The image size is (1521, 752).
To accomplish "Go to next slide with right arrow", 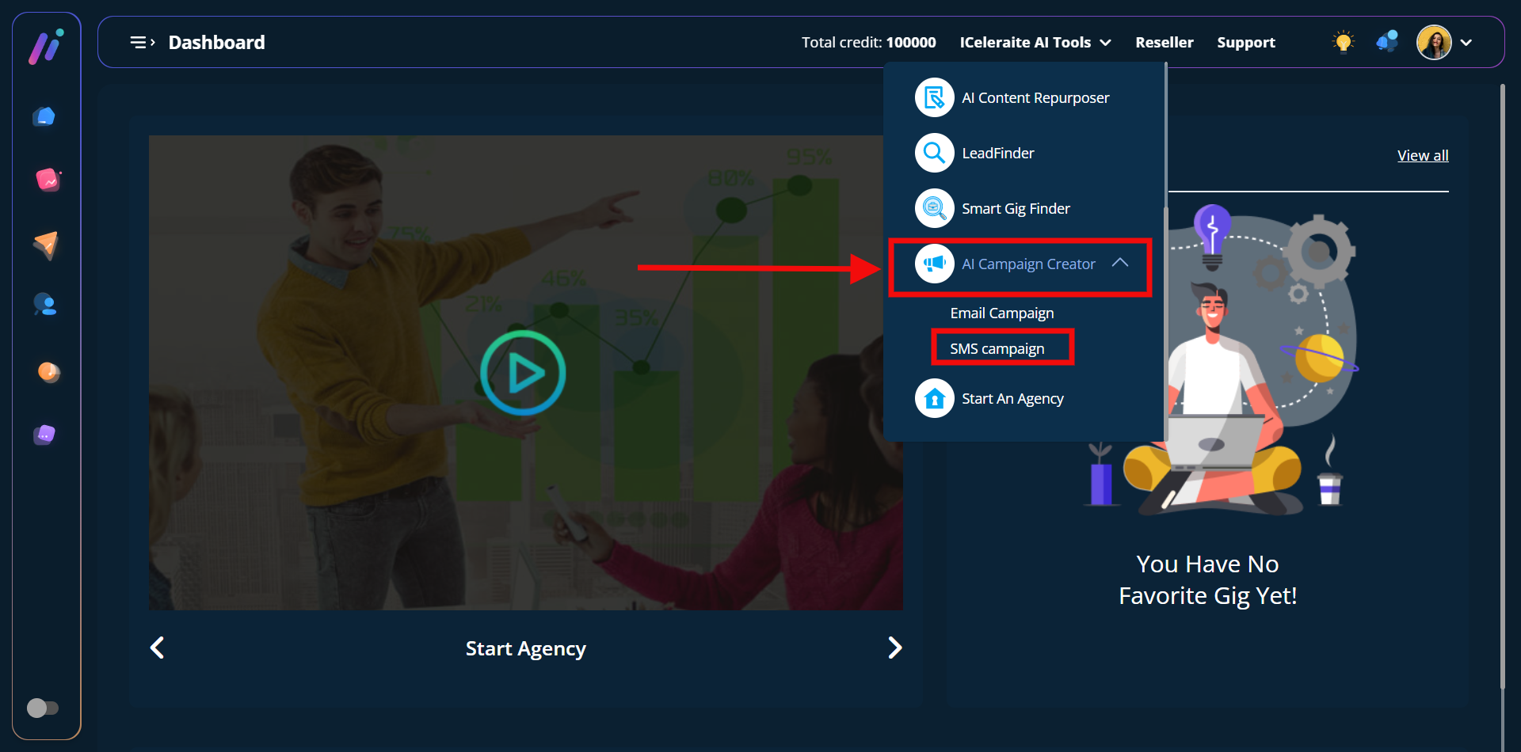I will tap(894, 648).
